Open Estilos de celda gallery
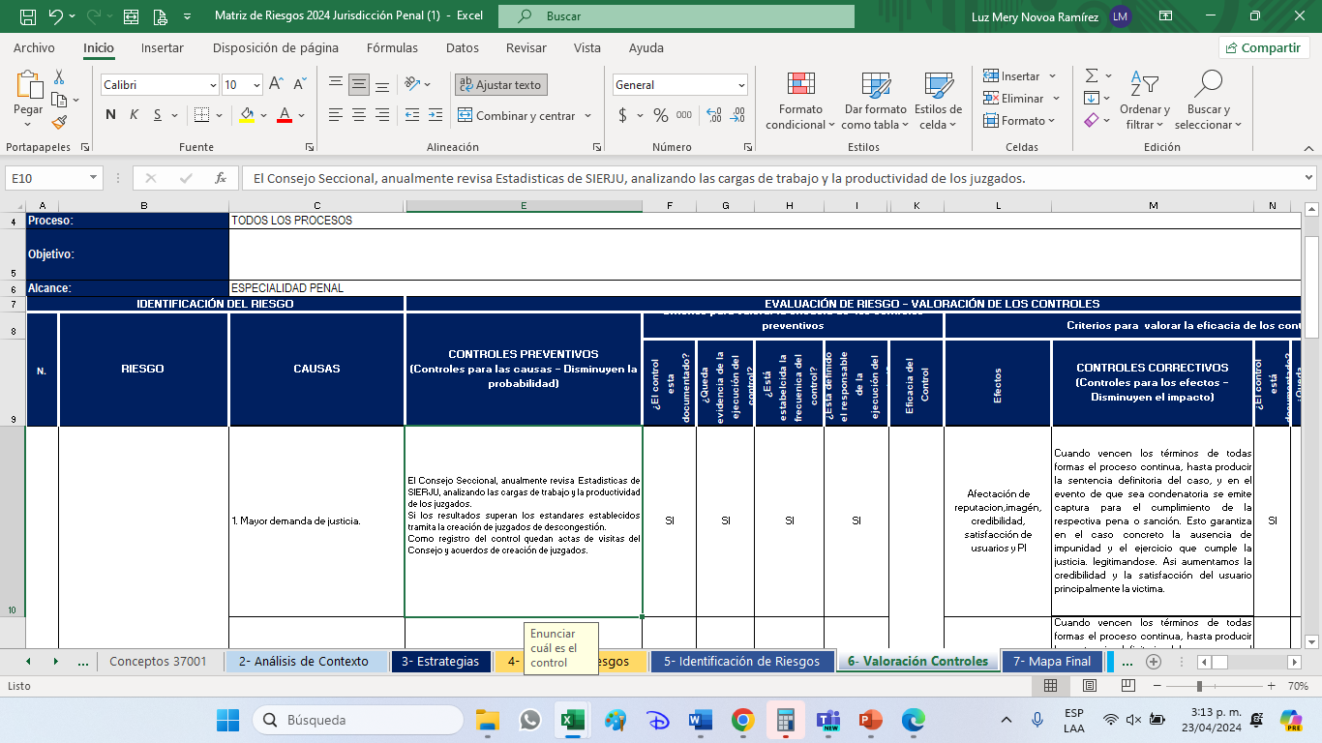 tap(938, 102)
